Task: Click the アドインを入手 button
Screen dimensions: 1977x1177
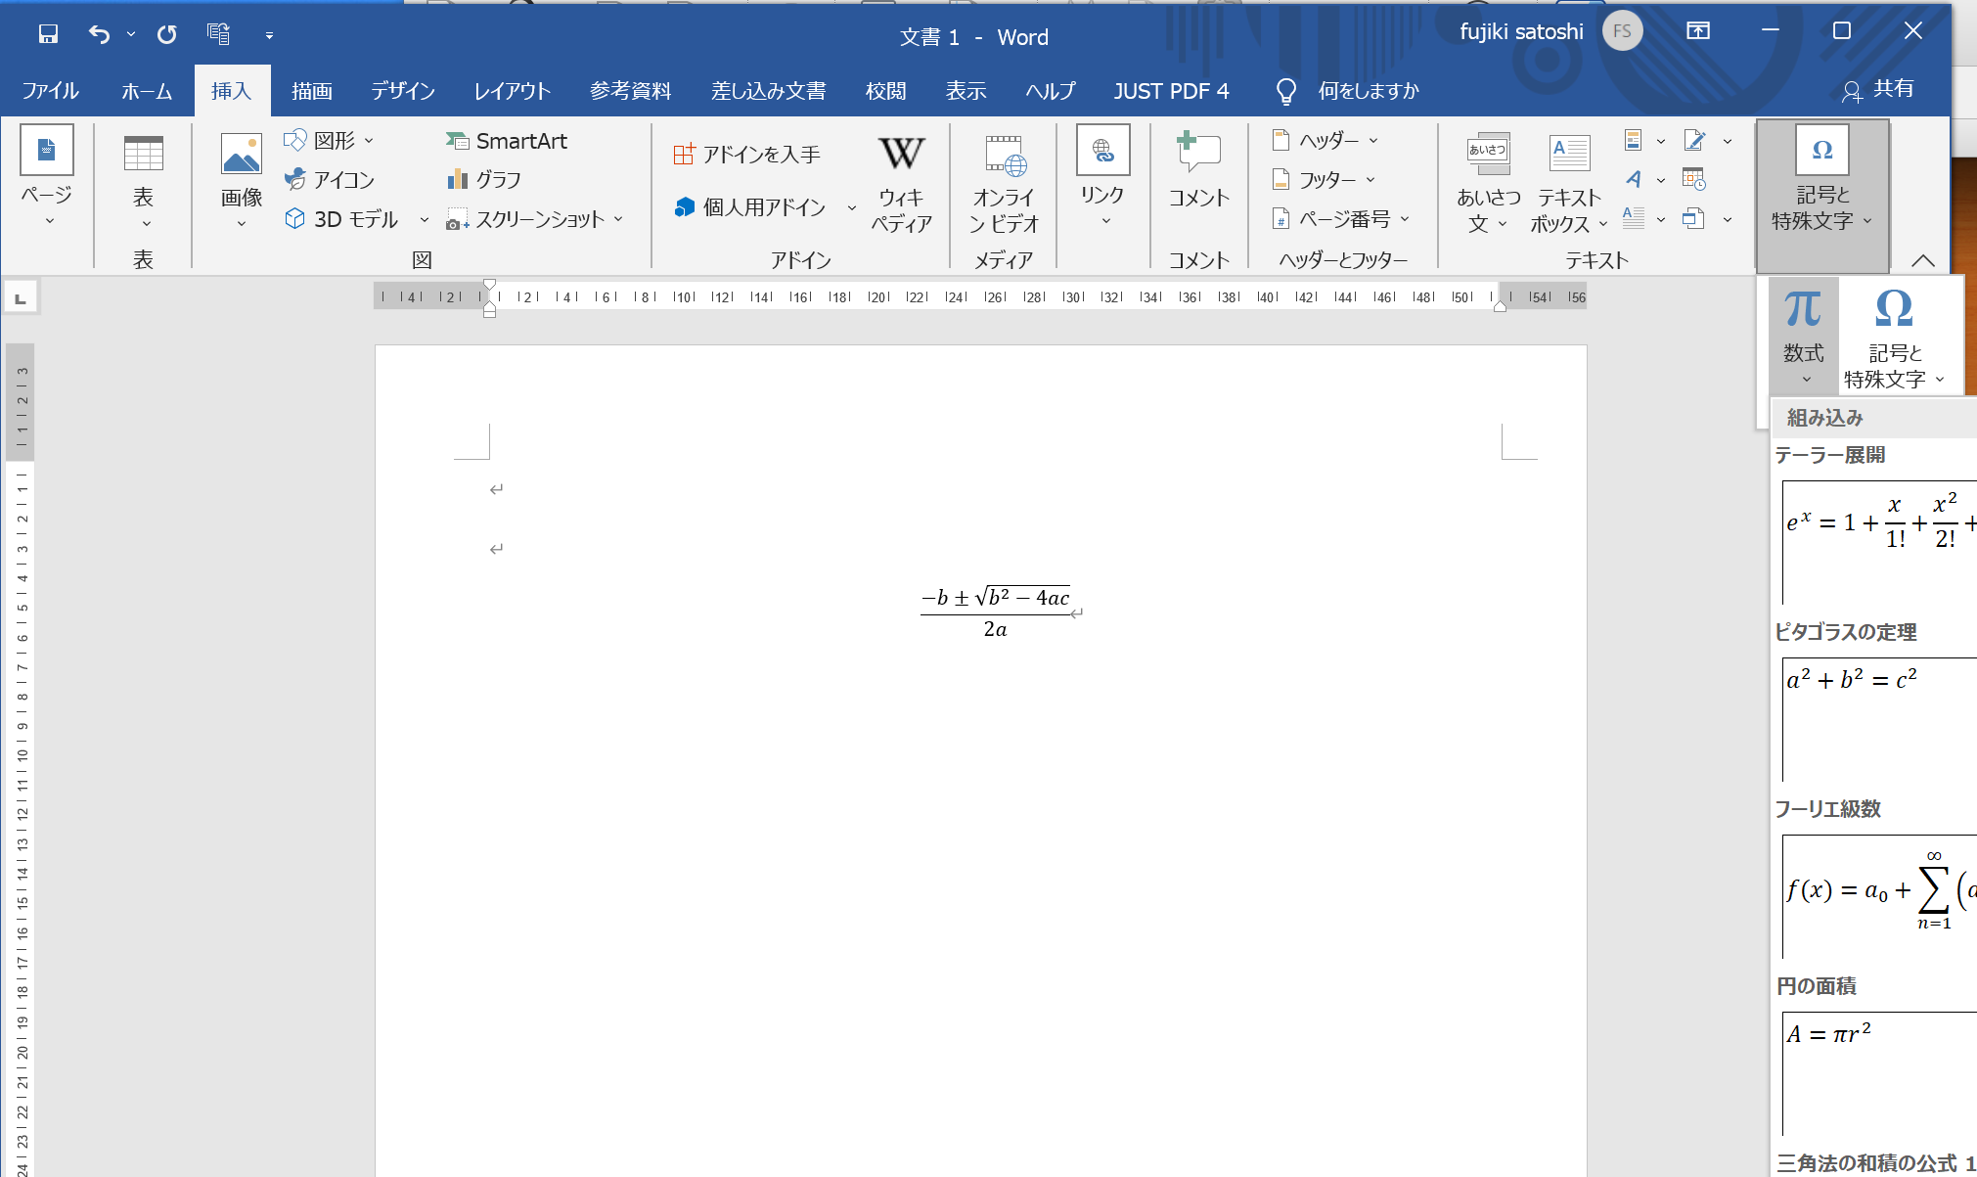Action: [747, 155]
